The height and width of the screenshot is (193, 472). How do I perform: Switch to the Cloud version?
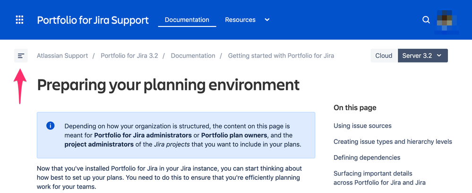[x=384, y=55]
